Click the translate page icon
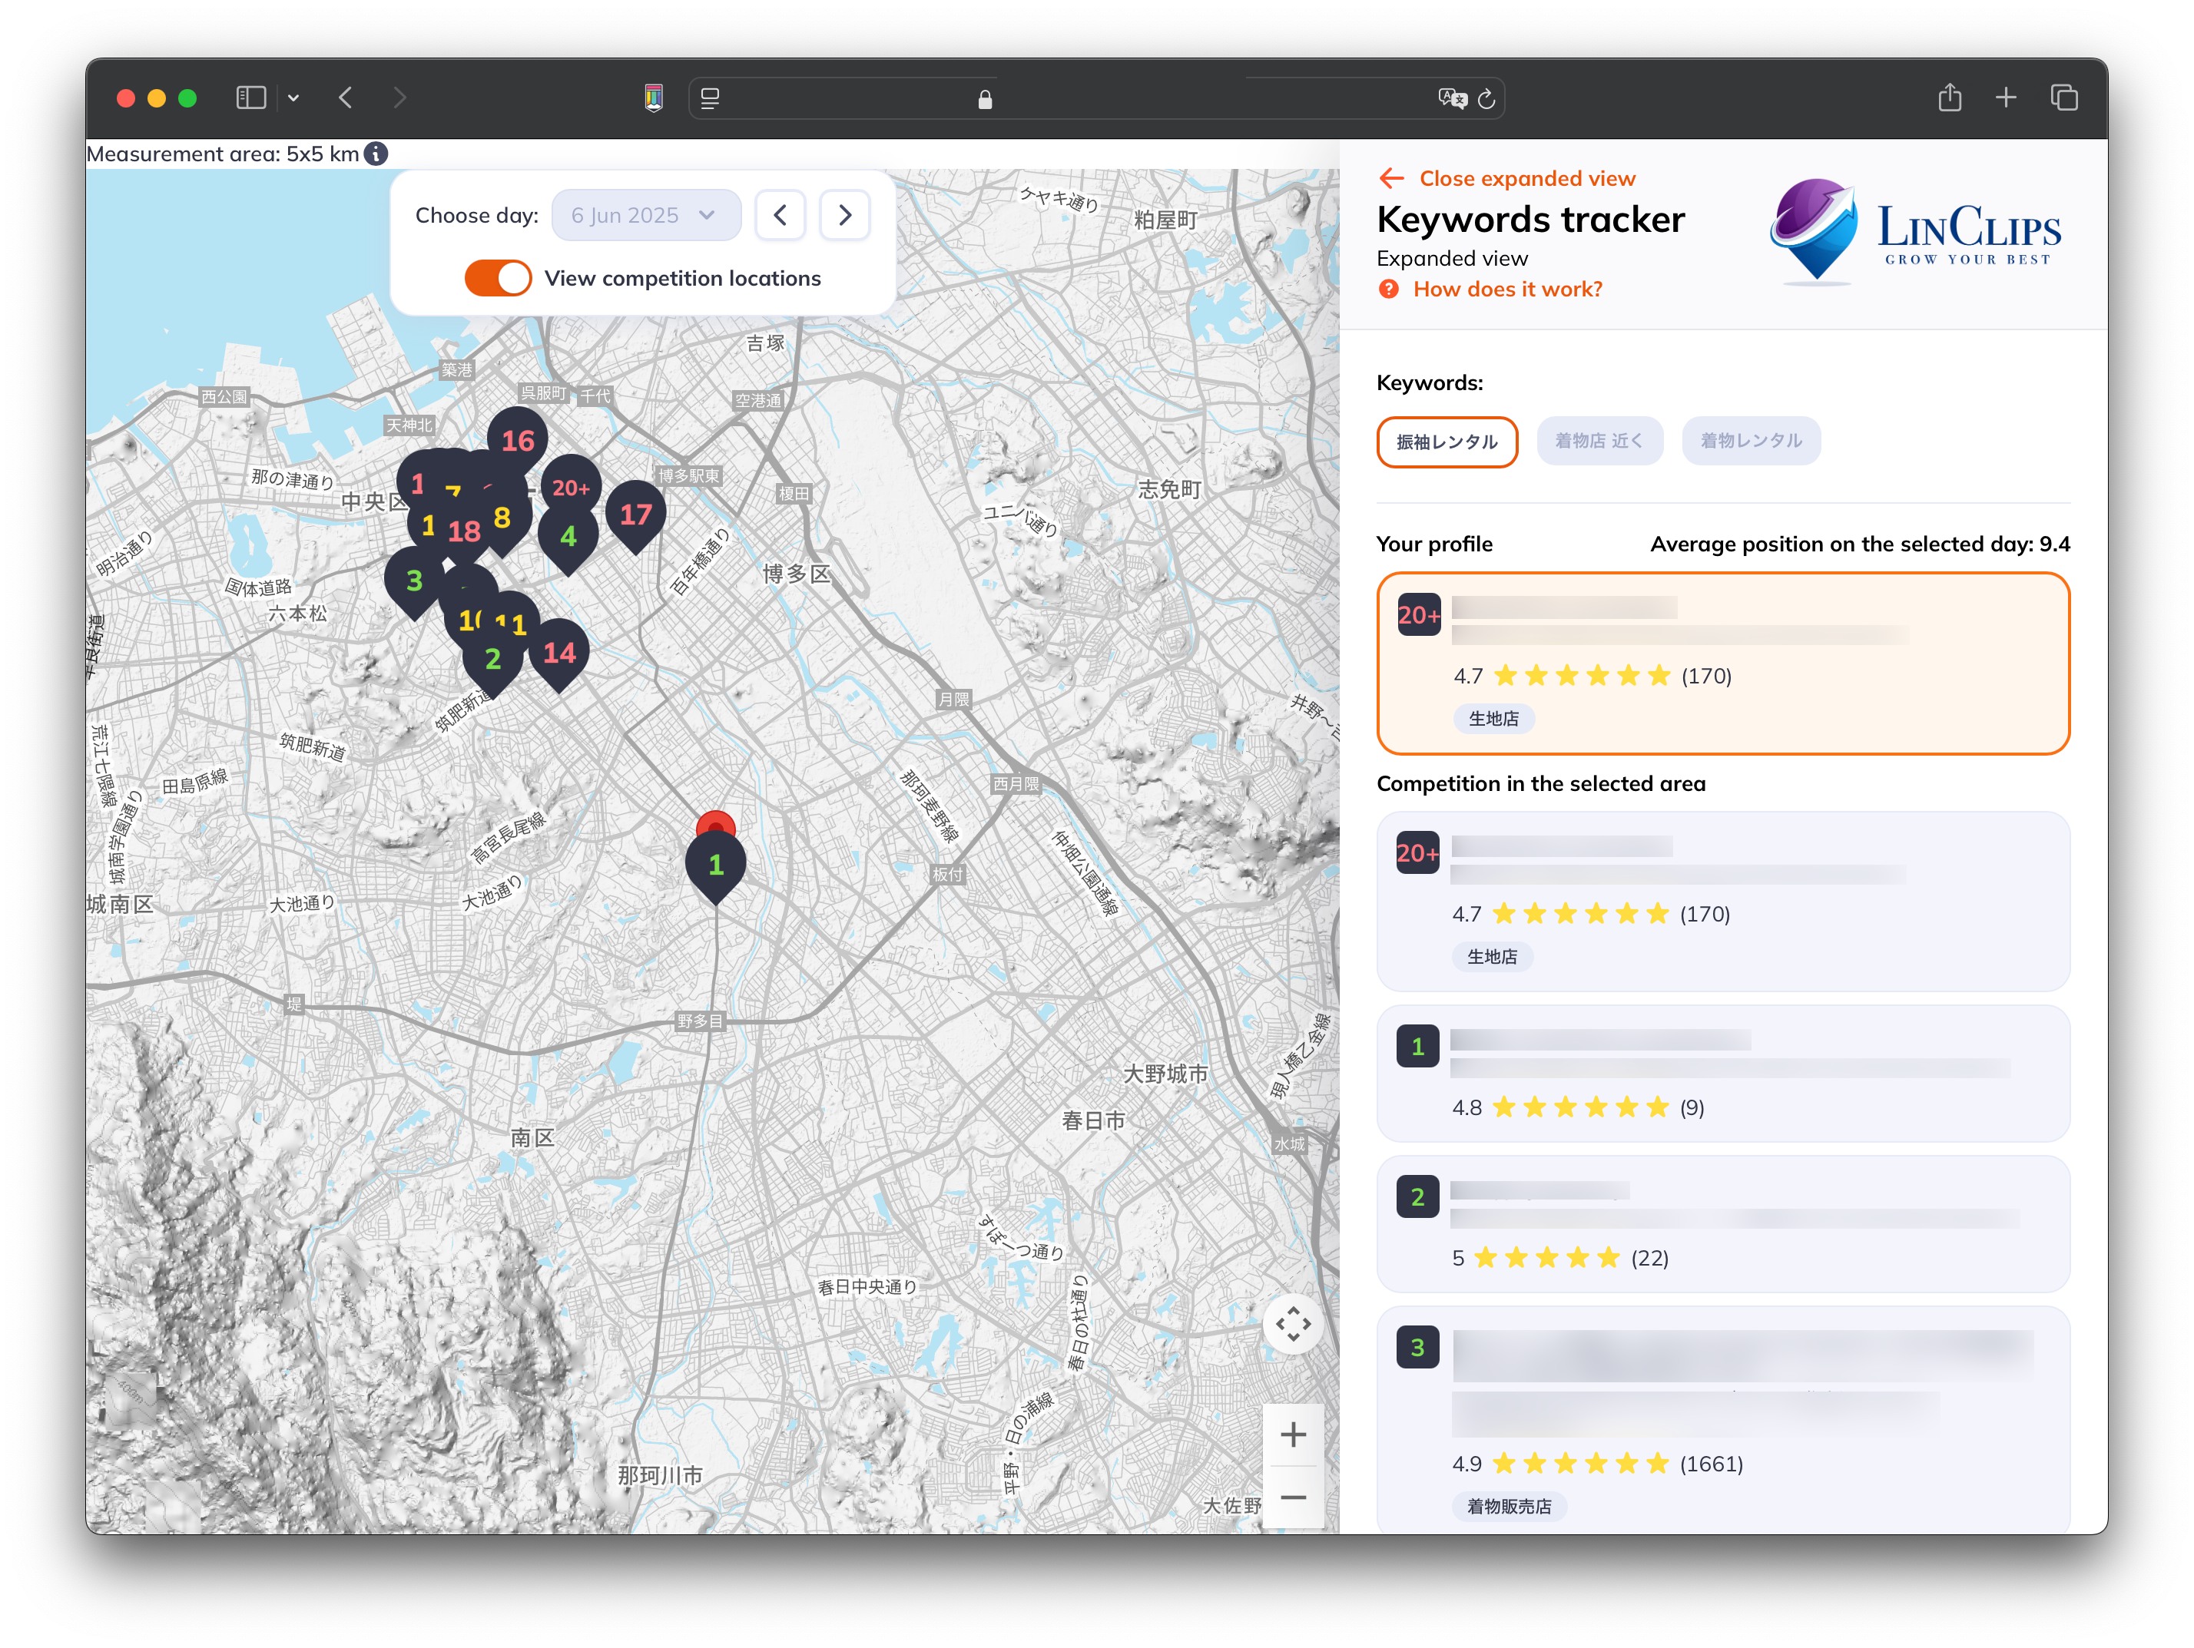This screenshot has height=1648, width=2194. point(1452,98)
